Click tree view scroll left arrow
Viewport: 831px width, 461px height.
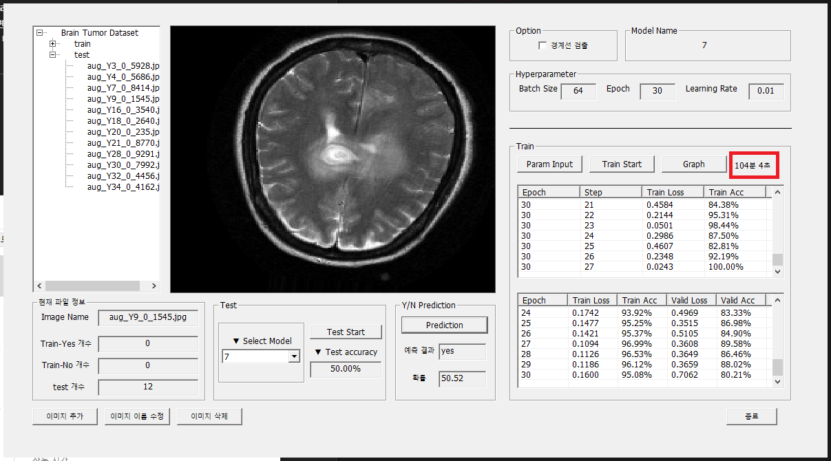tap(39, 286)
